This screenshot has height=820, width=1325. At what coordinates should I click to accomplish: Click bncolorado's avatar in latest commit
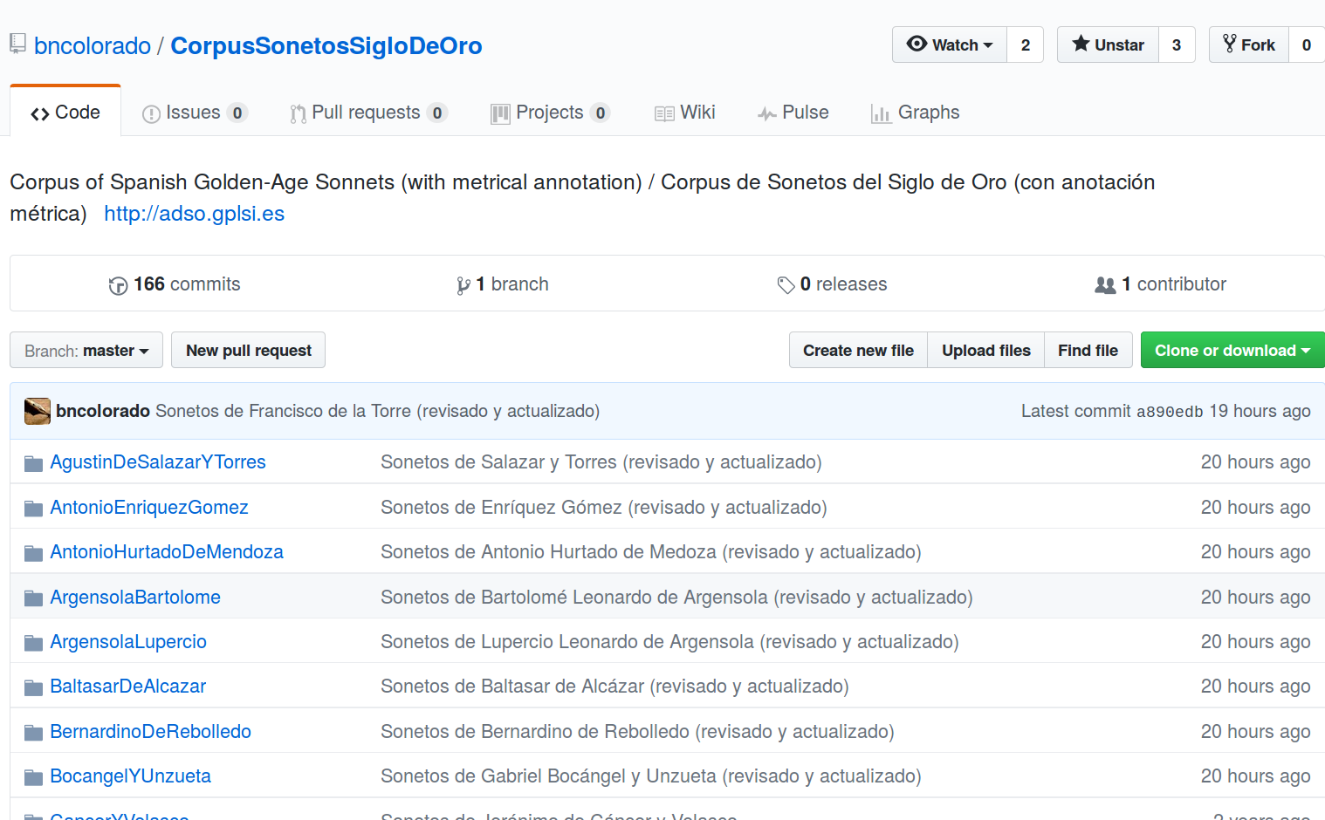38,411
